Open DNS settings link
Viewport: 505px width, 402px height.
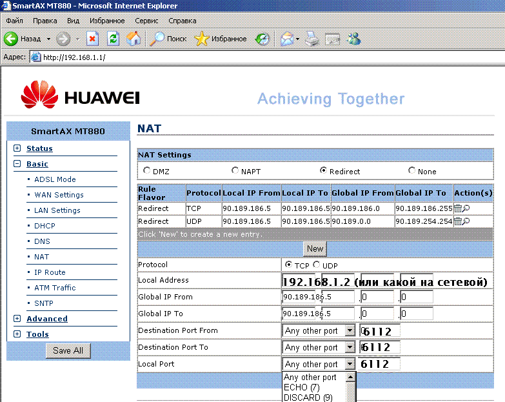(x=42, y=241)
